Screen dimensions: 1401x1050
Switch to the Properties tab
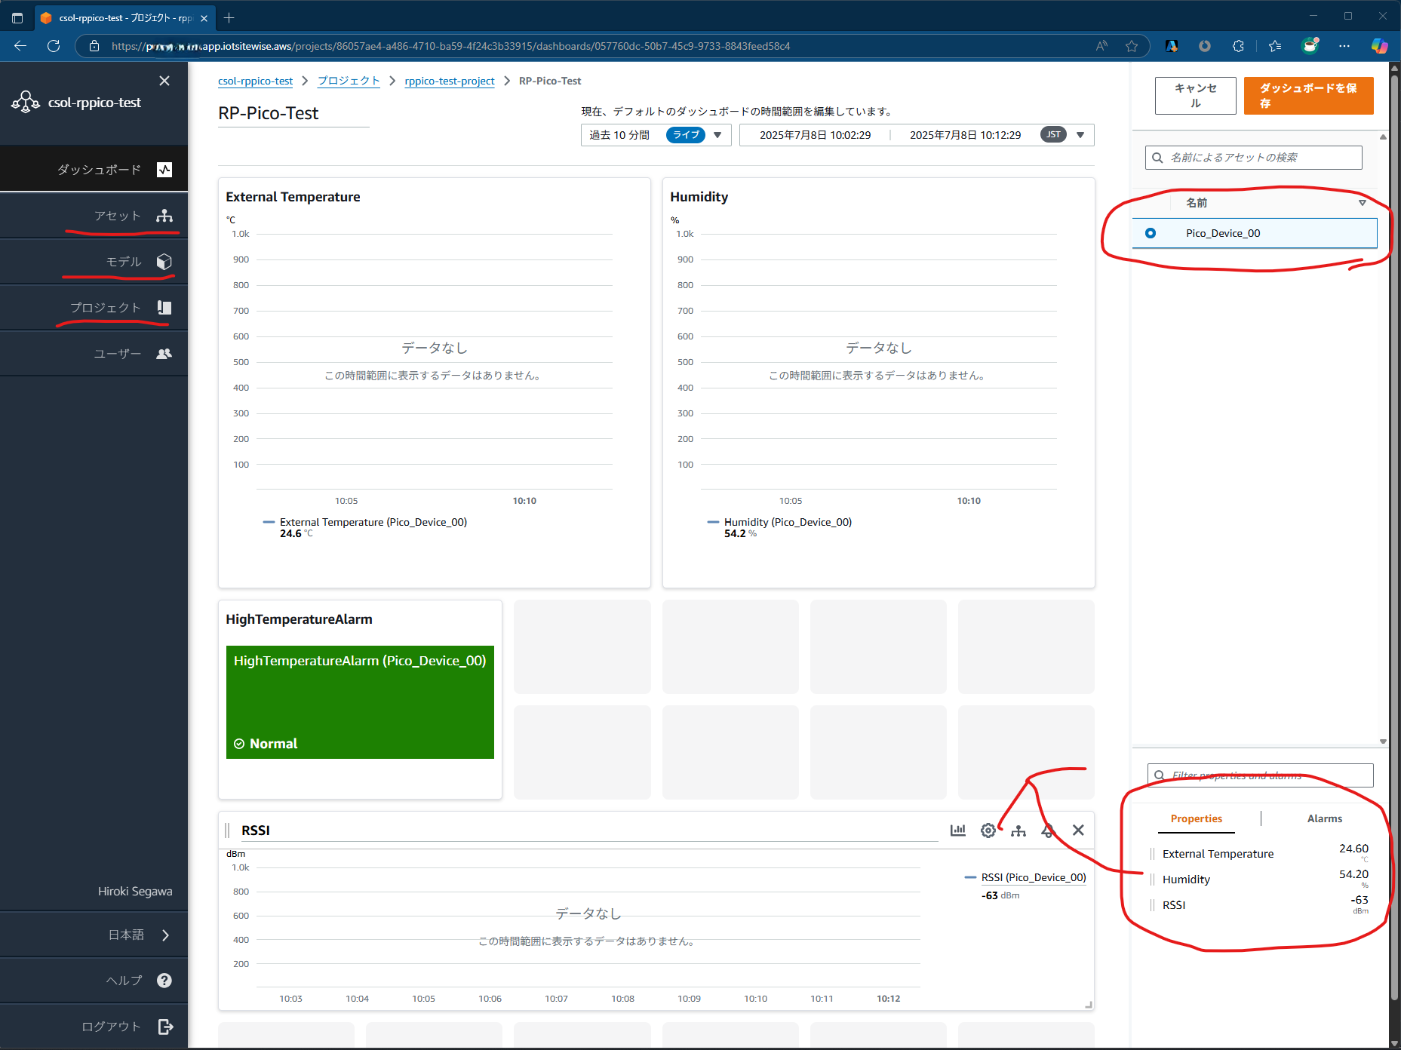tap(1196, 818)
